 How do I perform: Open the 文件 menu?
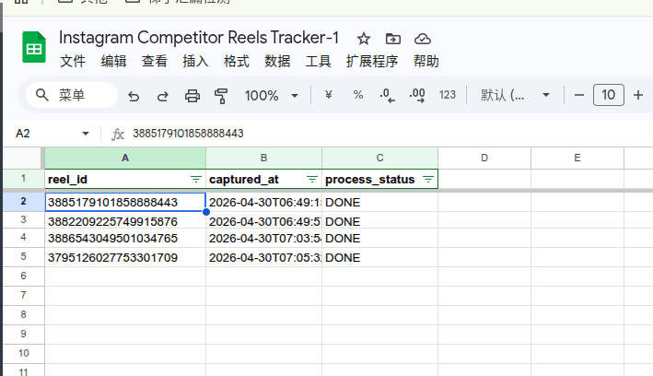73,61
